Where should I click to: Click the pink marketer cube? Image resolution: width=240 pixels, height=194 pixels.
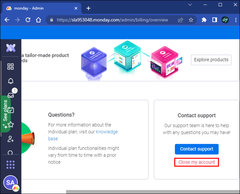point(165,62)
